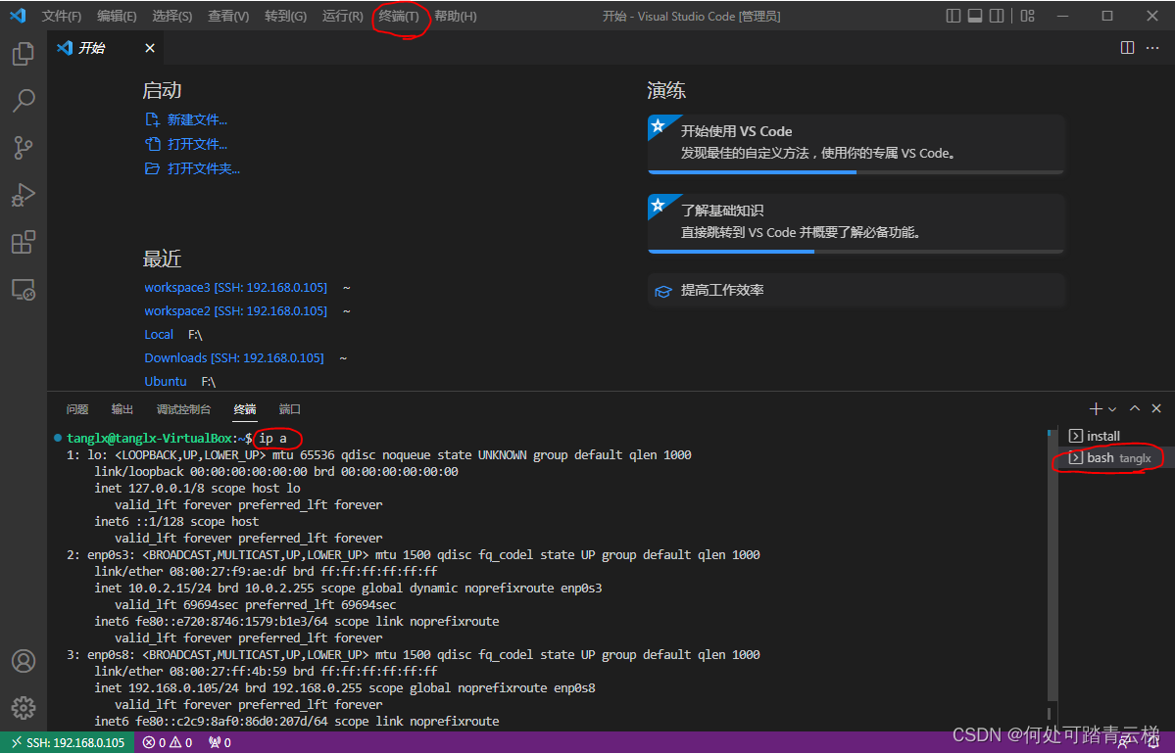Minimize the VS Code window
Viewport: 1175px width, 754px height.
(x=1062, y=16)
